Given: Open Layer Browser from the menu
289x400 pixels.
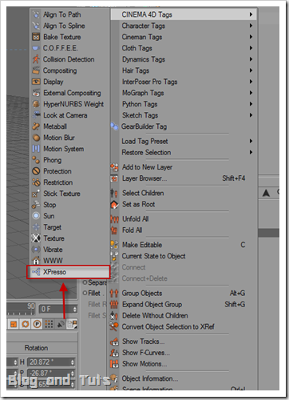Looking at the screenshot, I should point(184,178).
